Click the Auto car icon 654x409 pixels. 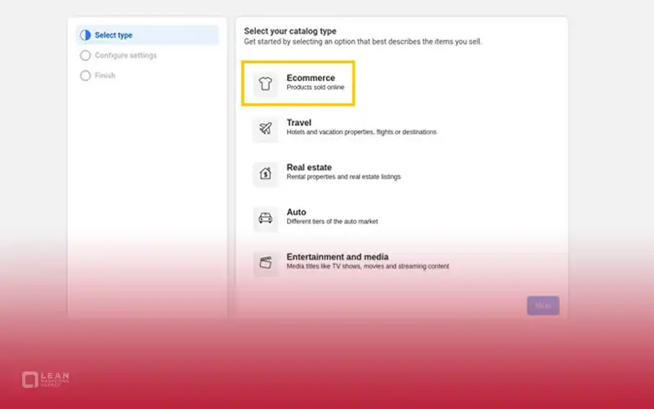265,218
